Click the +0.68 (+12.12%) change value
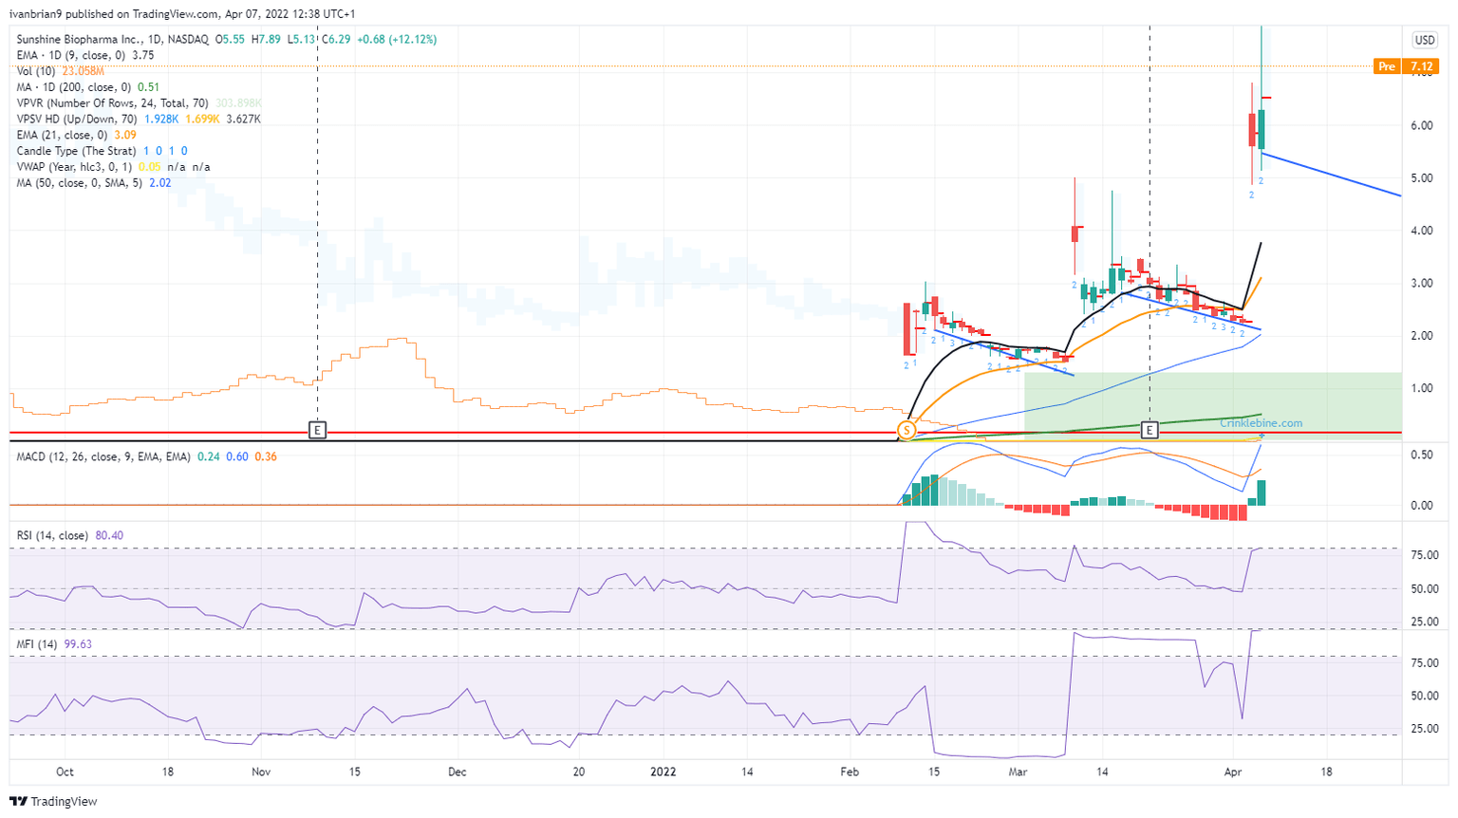This screenshot has height=818, width=1458. 399,40
